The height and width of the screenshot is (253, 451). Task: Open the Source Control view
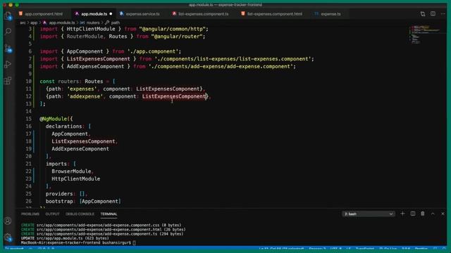[x=8, y=48]
